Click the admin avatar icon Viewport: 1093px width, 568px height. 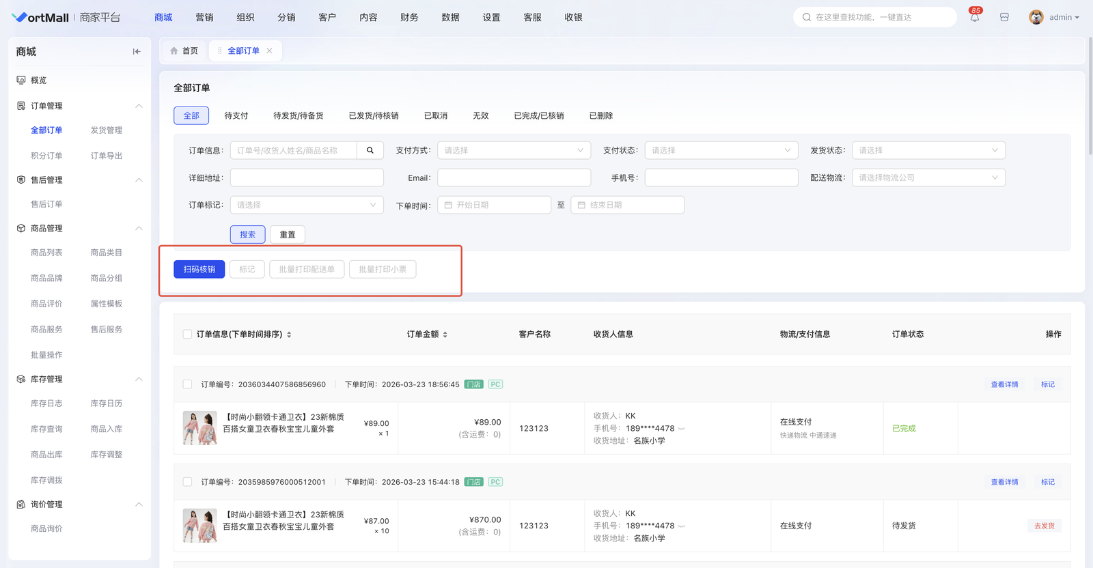(1036, 18)
